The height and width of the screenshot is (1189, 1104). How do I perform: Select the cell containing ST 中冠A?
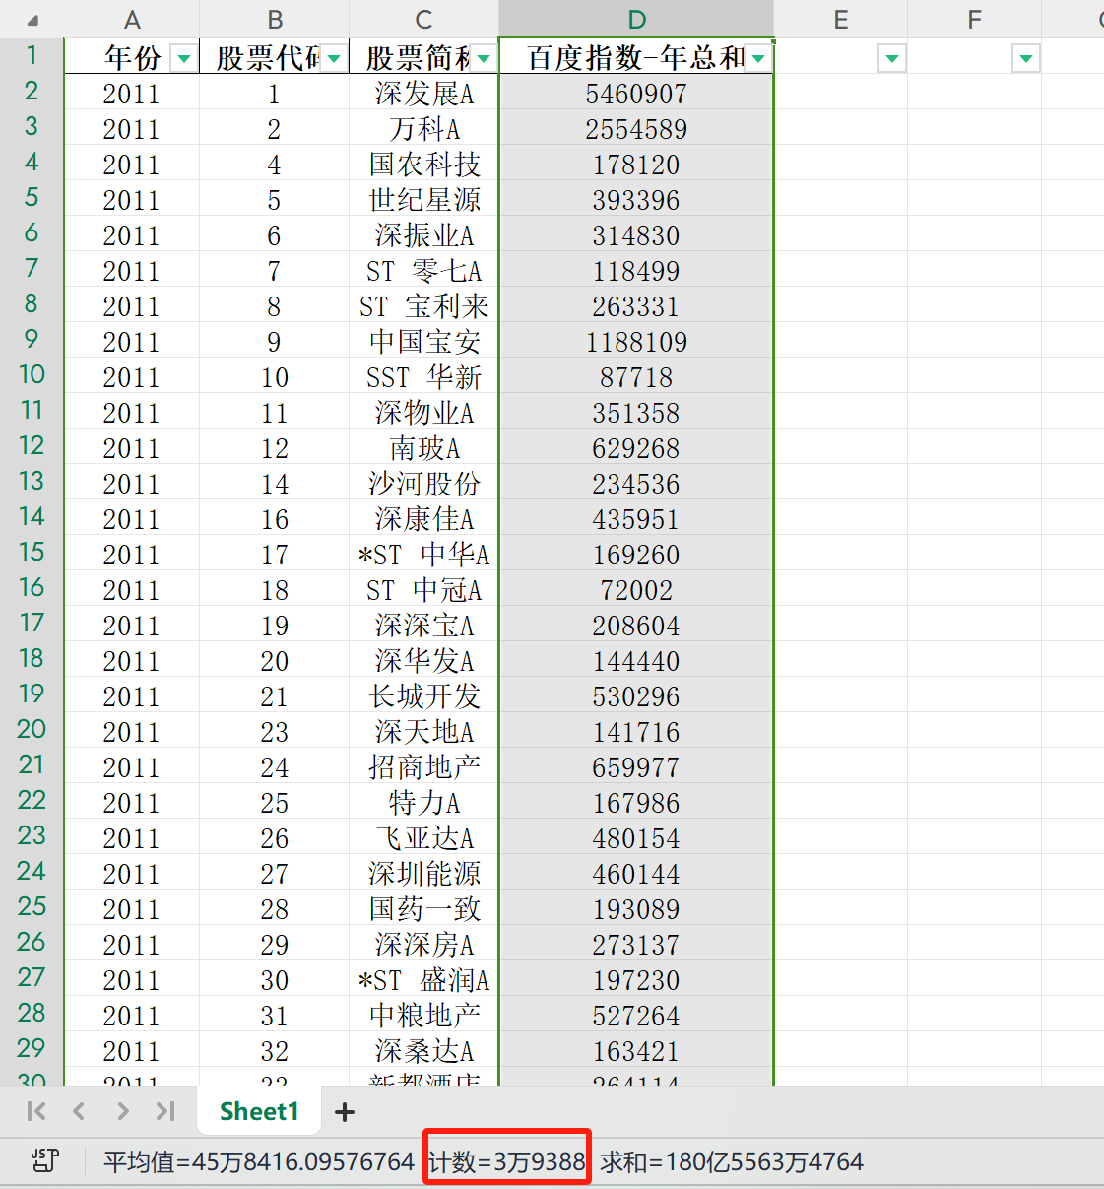pos(423,590)
